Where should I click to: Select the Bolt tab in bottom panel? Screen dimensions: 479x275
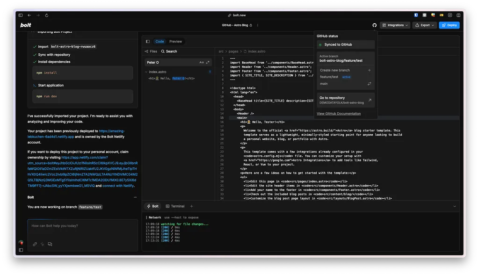(153, 206)
